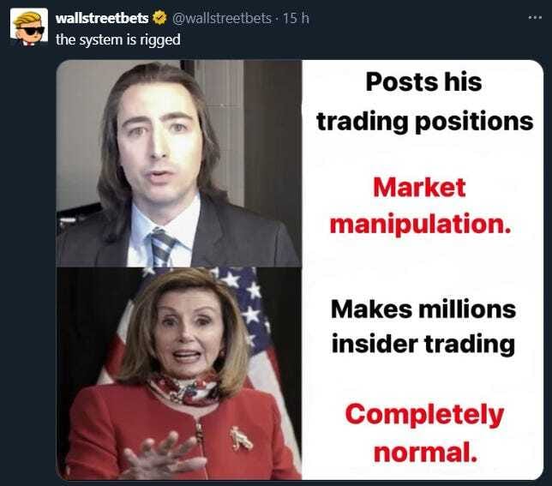Select the tweet text "the system is rigged"
Viewport: 552px width, 486px height.
pos(118,39)
